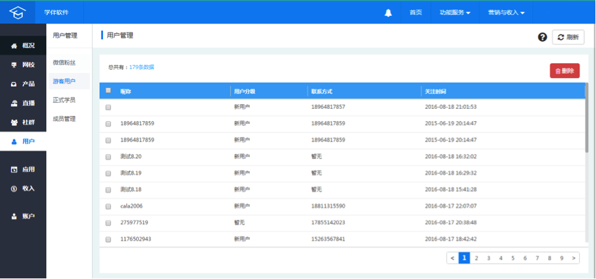Click the table's vertical scrollbar thumb

pos(586,117)
